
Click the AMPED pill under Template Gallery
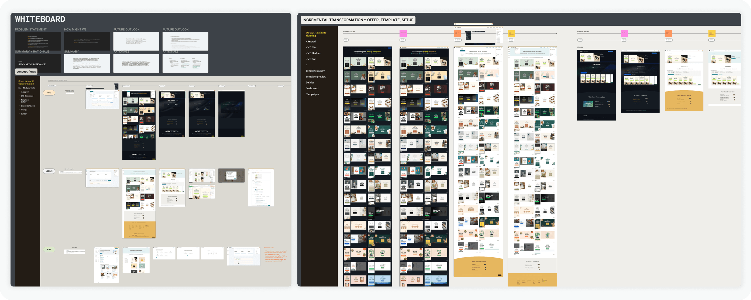pyautogui.click(x=346, y=40)
